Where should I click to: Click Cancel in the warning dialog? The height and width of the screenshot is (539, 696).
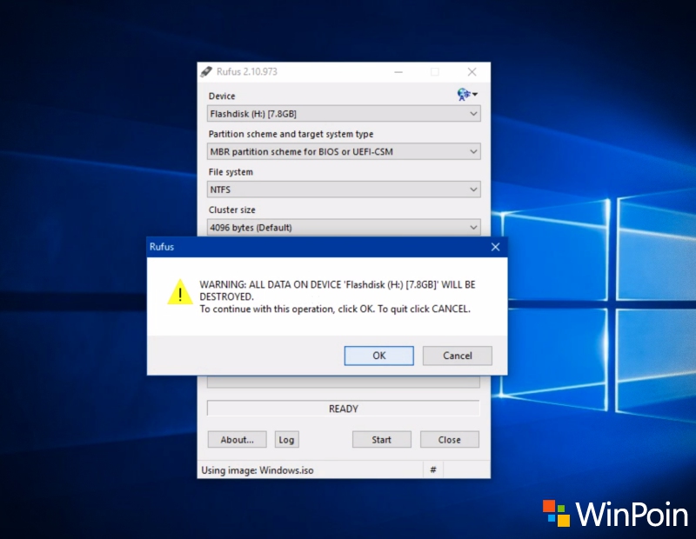tap(458, 356)
